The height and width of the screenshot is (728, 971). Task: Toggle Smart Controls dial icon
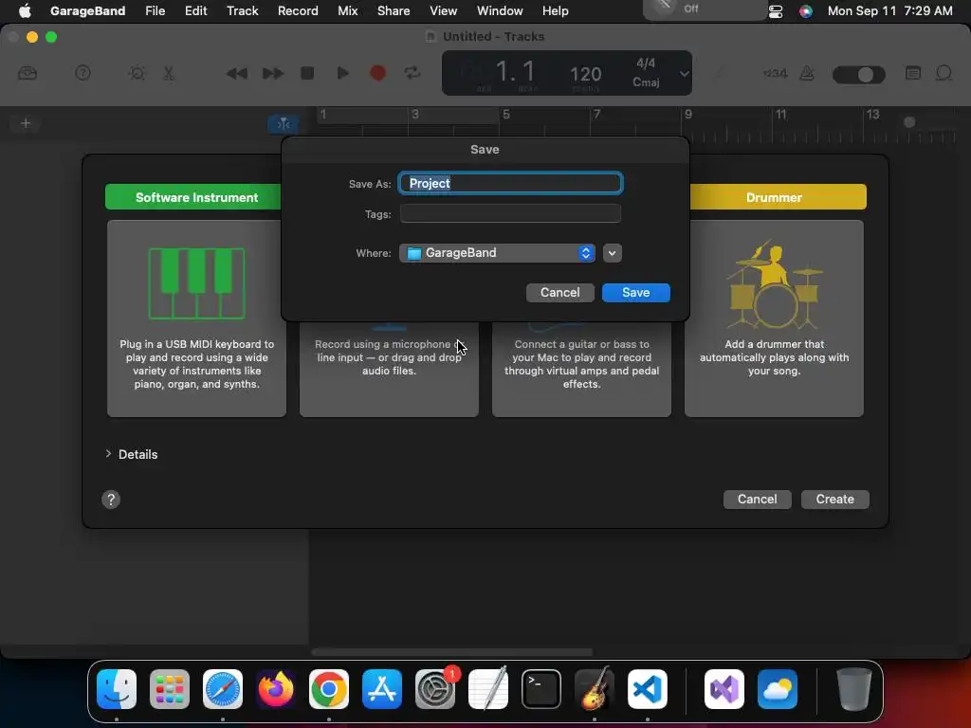[x=137, y=73]
